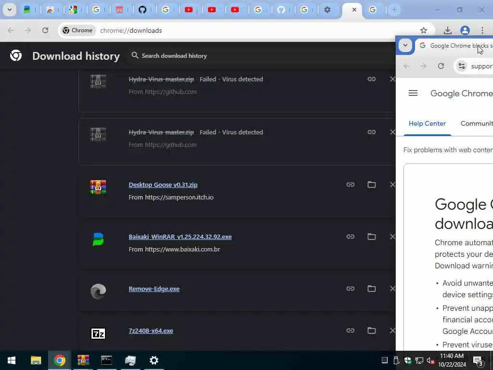Screen dimensions: 493x370
Task: Show Desktop Goose v0.31.zip in folder
Action: pos(371,185)
